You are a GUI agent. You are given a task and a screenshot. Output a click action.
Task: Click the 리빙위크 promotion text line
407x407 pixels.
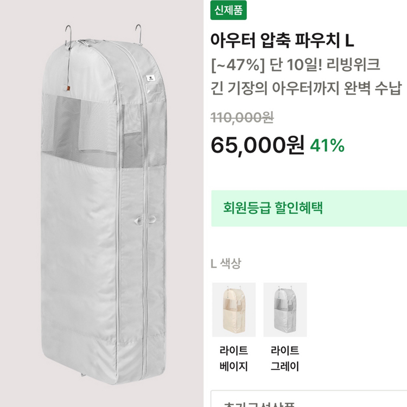pos(295,67)
